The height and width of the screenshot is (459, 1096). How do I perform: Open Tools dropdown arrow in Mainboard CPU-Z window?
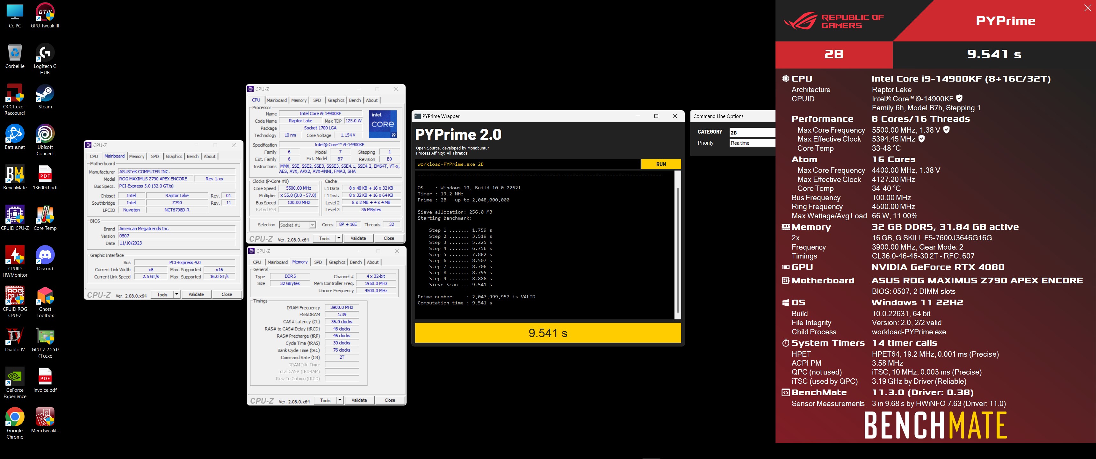point(177,294)
